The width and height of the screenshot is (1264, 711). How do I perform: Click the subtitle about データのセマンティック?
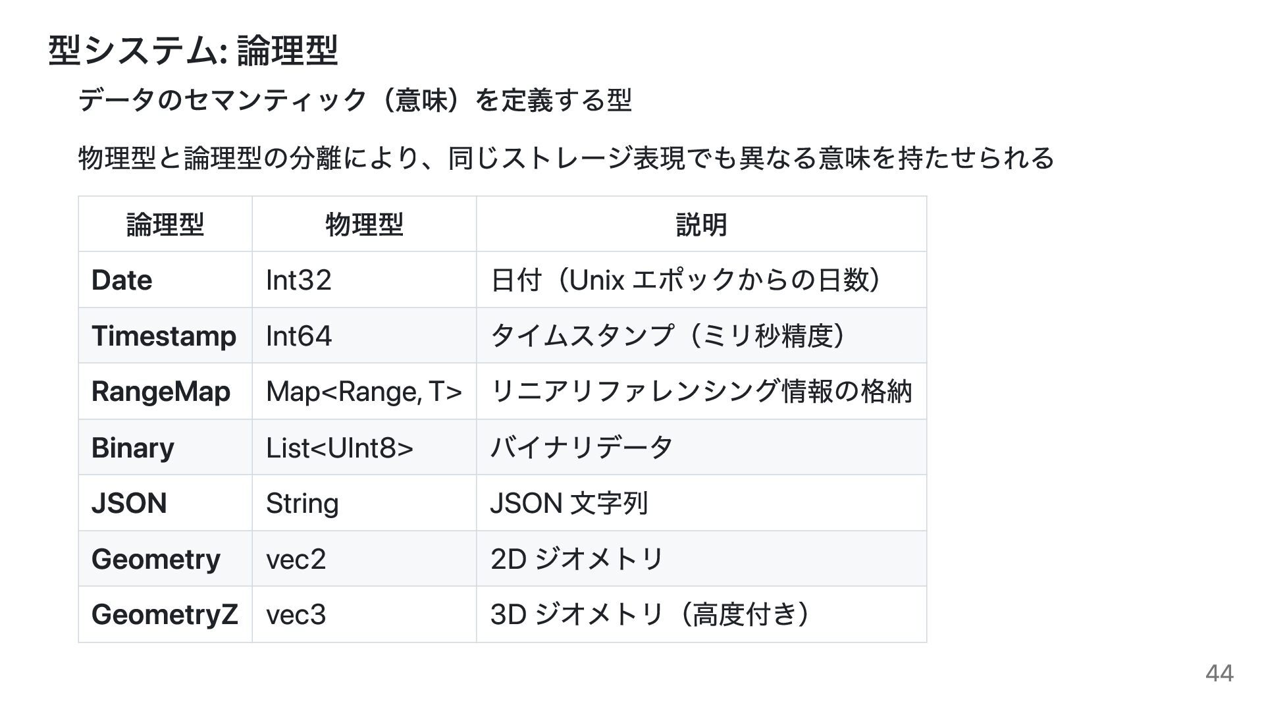[x=355, y=101]
